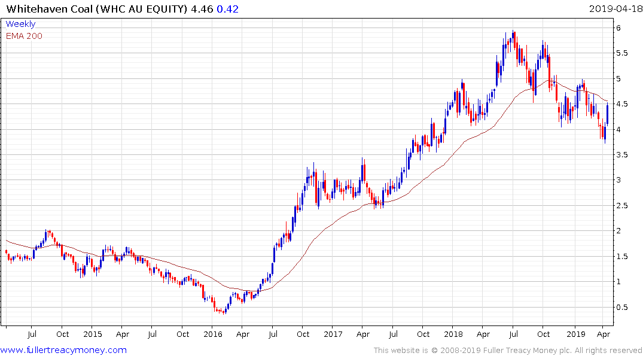Click the '2018' x-axis year label

point(453,334)
